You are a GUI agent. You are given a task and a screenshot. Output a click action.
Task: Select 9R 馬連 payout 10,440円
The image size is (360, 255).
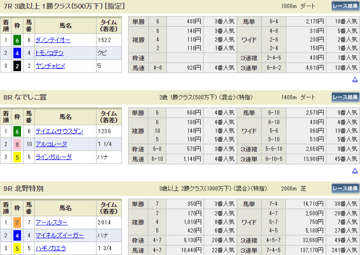(x=191, y=250)
